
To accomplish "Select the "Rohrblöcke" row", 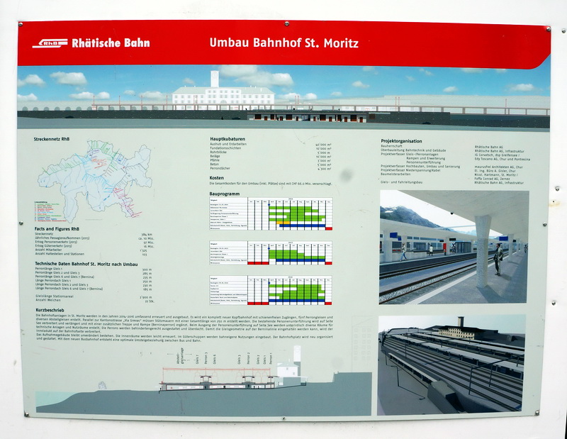I will 271,152.
